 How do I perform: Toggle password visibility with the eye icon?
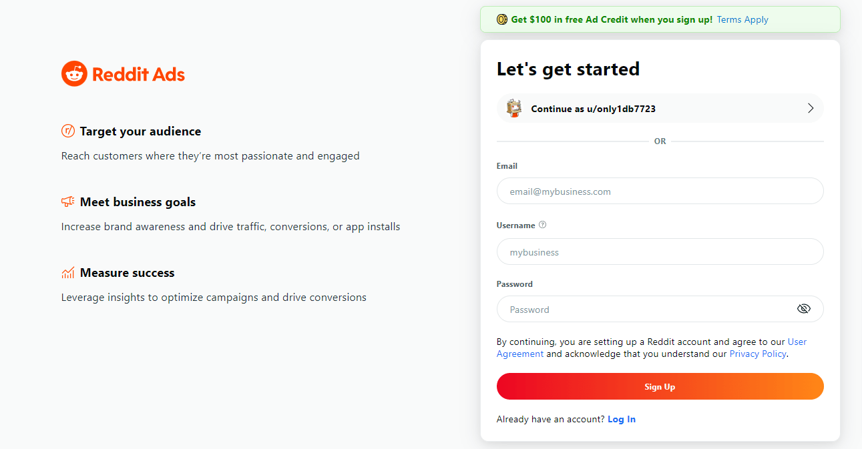point(804,308)
